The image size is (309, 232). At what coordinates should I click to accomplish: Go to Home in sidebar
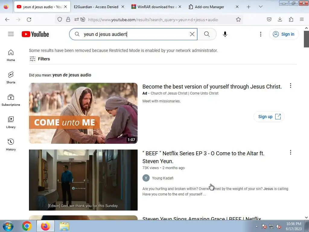(11, 56)
